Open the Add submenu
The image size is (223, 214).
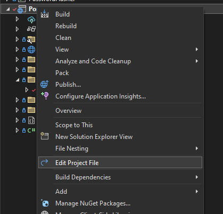120,192
